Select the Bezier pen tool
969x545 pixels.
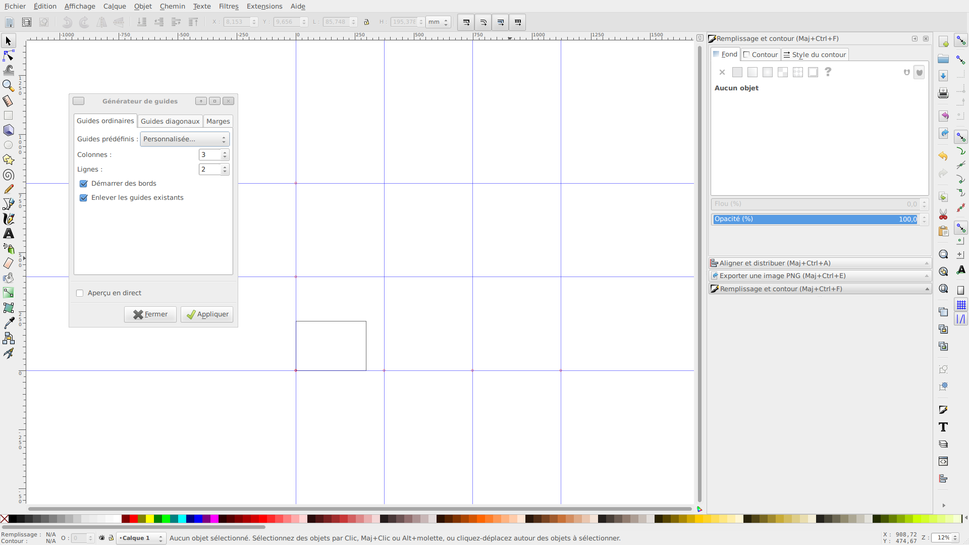[9, 204]
